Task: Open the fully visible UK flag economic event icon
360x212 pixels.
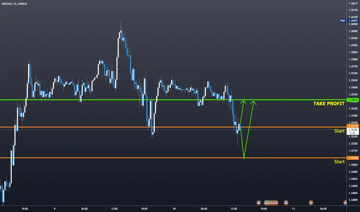Action: [311, 203]
